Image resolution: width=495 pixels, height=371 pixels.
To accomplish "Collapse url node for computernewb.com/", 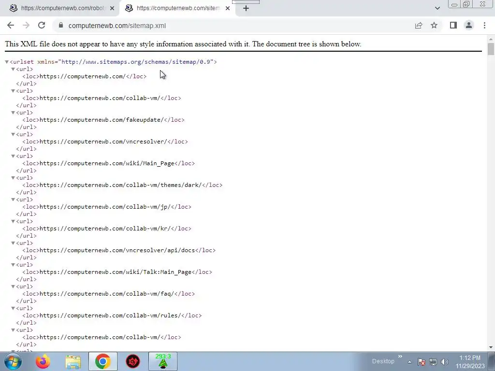I will point(13,69).
